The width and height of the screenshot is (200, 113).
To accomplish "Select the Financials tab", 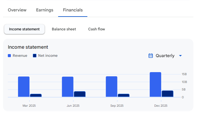I will point(73,10).
